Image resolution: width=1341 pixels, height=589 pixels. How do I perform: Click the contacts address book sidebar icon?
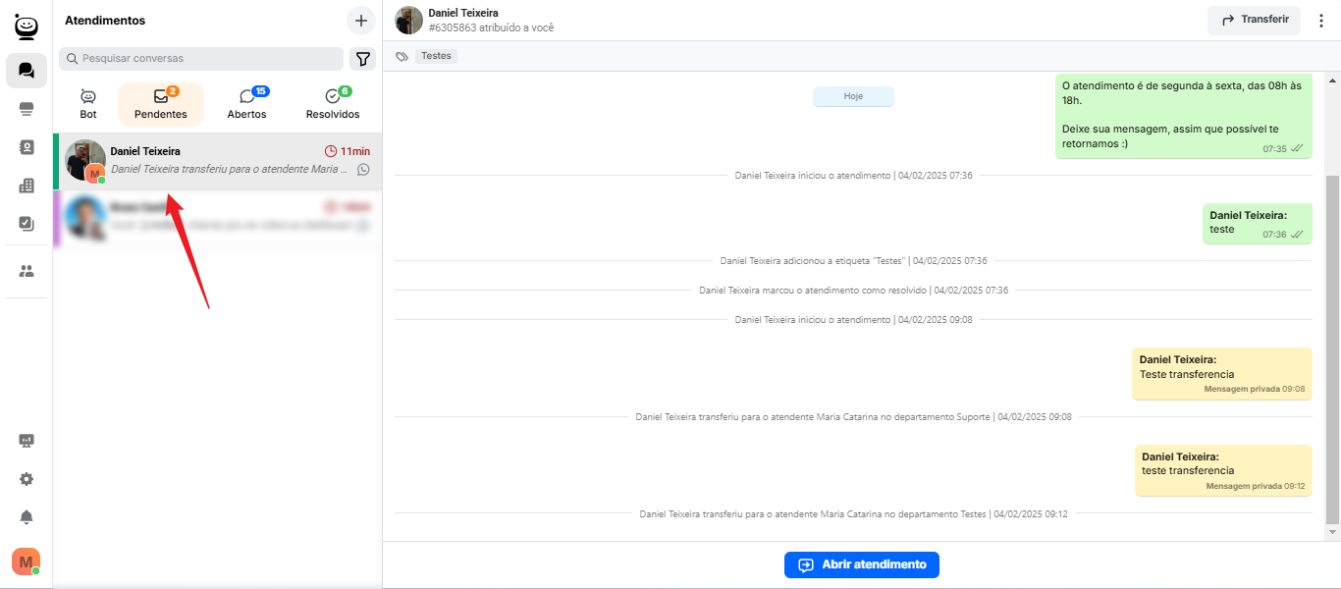click(27, 147)
